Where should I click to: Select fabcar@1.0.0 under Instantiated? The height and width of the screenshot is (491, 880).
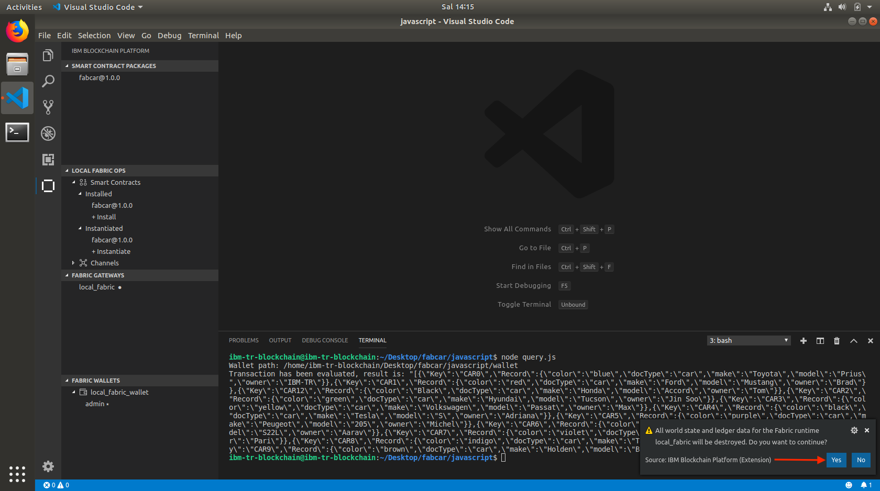[x=112, y=240]
